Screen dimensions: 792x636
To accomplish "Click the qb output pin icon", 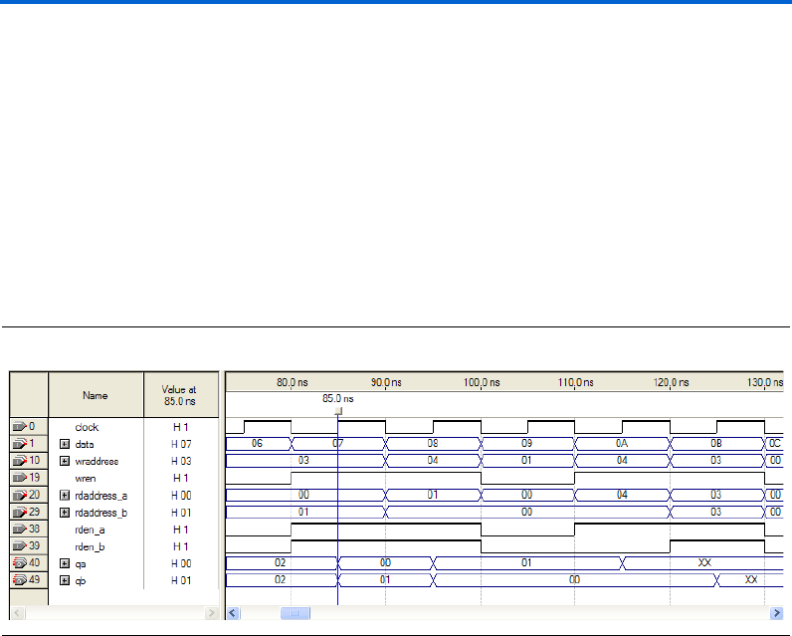I will pyautogui.click(x=21, y=580).
